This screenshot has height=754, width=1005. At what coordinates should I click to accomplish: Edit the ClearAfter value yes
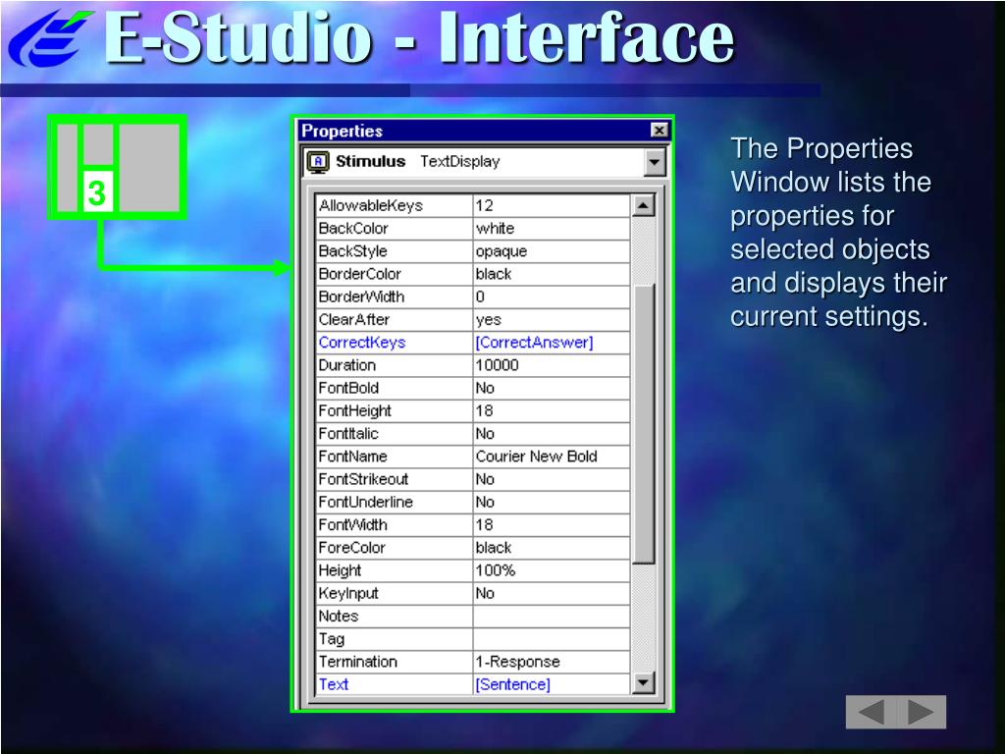[552, 320]
